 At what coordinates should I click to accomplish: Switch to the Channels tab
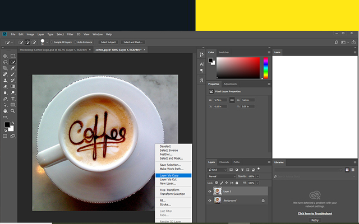(x=224, y=162)
